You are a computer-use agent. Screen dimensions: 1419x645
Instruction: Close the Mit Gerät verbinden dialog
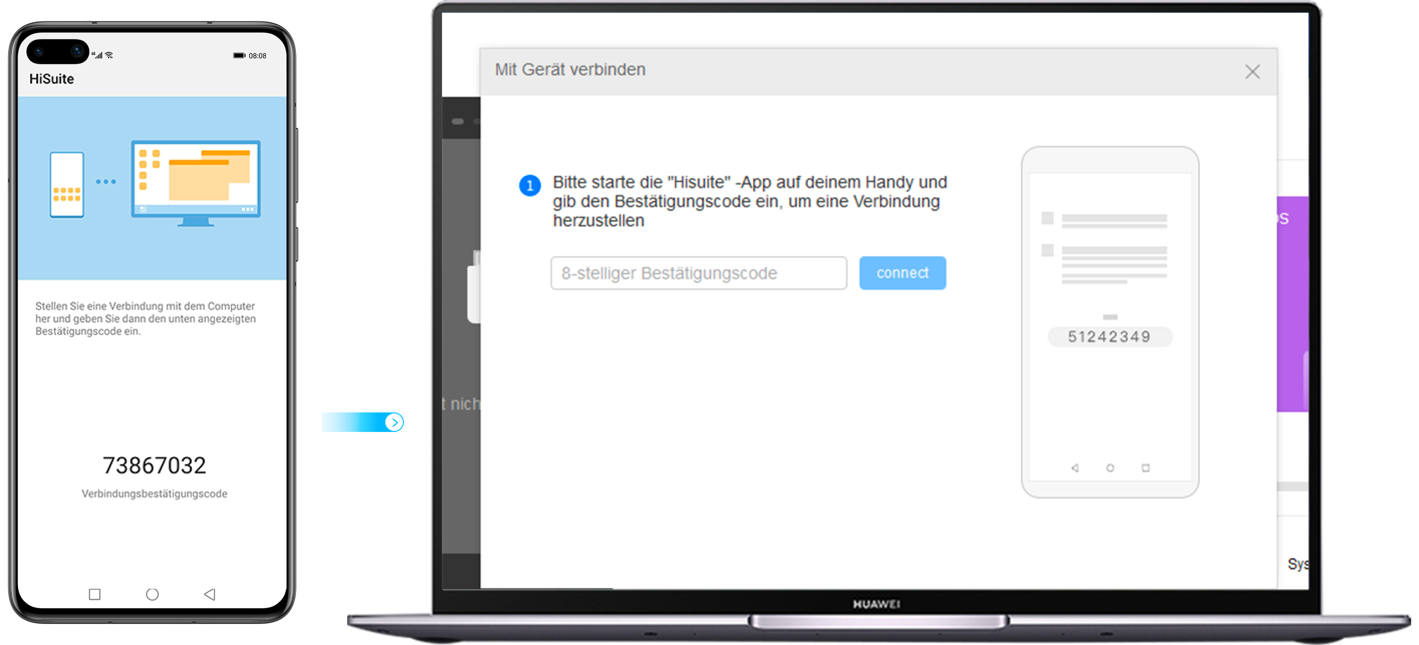pyautogui.click(x=1252, y=71)
